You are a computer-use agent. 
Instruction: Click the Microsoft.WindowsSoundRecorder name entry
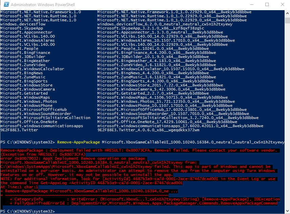click(x=36, y=114)
